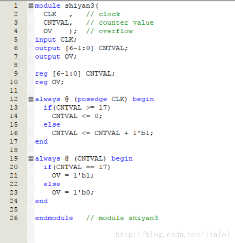The height and width of the screenshot is (243, 235).
Task: Click "OV = 1'b1;" statement
Action: click(73, 175)
